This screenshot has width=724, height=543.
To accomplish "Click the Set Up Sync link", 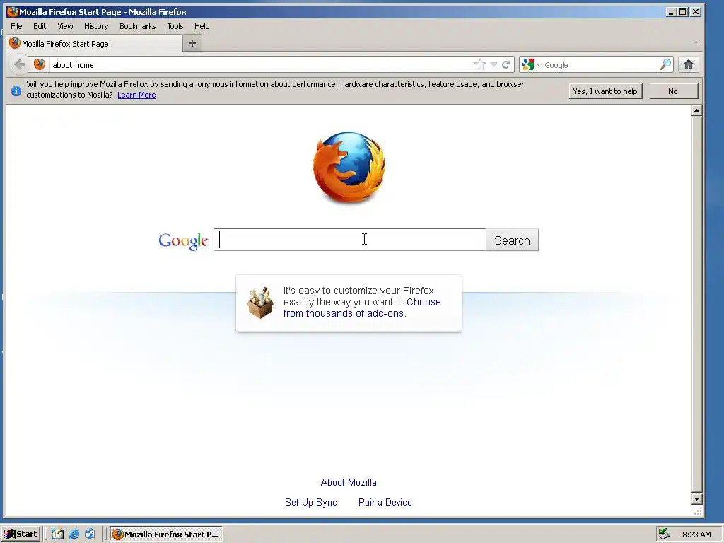I will point(311,503).
